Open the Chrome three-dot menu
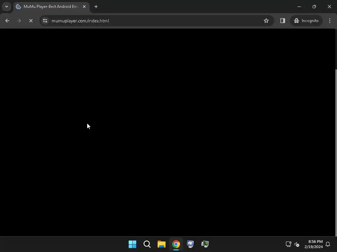Image resolution: width=337 pixels, height=252 pixels. 330,21
